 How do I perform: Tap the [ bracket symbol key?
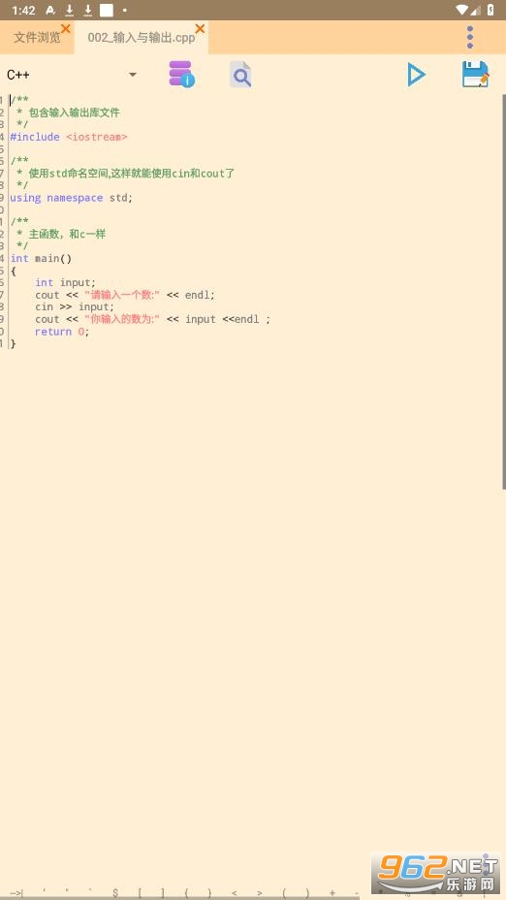click(140, 893)
